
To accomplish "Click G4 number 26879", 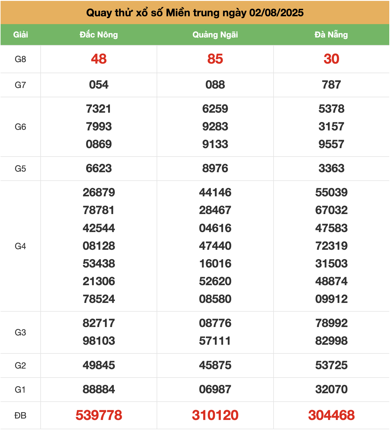I will click(99, 193).
